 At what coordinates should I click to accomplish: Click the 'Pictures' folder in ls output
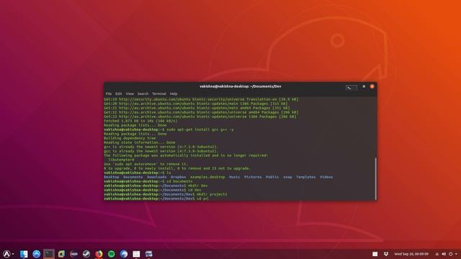(x=253, y=177)
